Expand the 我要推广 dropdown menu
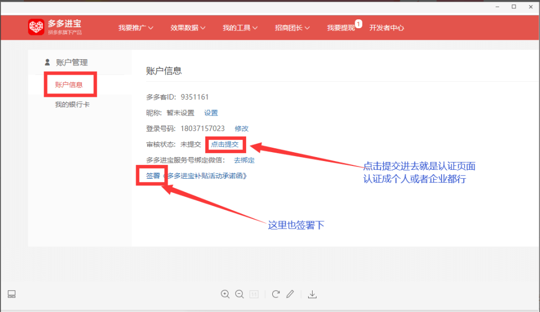Screen dimensions: 540x312 pyautogui.click(x=136, y=28)
